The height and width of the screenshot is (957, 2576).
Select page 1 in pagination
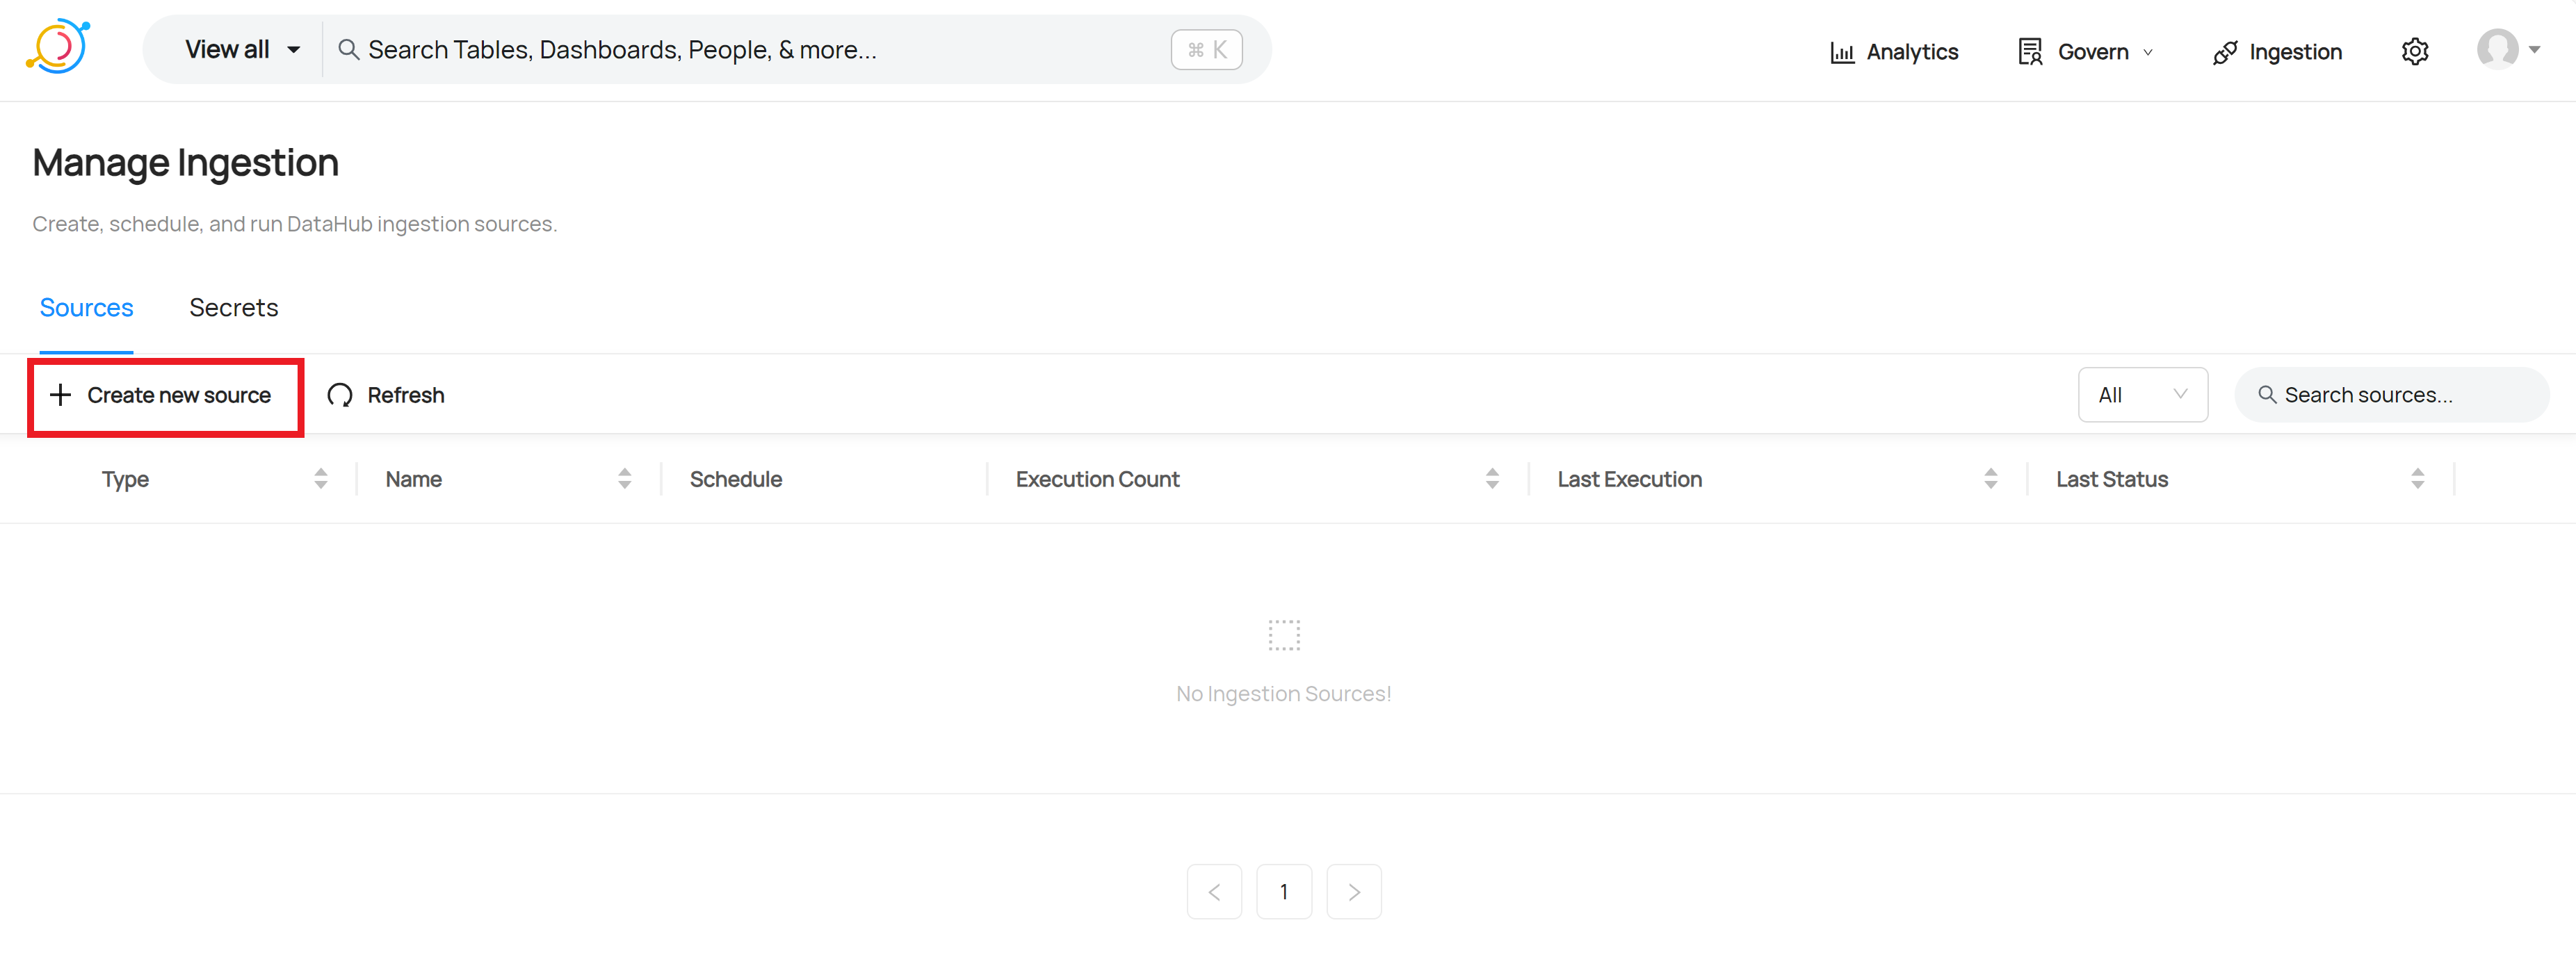point(1284,892)
